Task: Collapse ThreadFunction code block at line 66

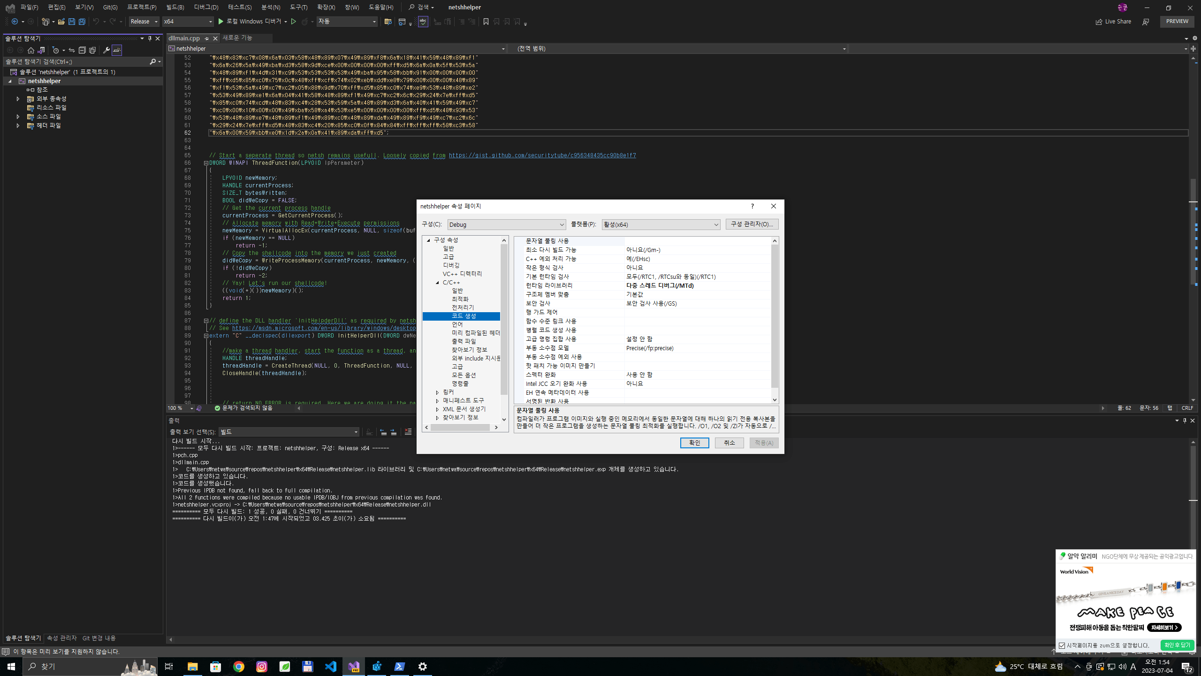Action: click(x=206, y=163)
